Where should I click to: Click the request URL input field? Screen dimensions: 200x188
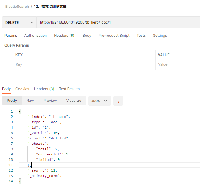point(118,22)
